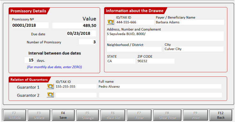Open the Guarantor 1 lookup icon
235x122 pixels.
(x=50, y=86)
